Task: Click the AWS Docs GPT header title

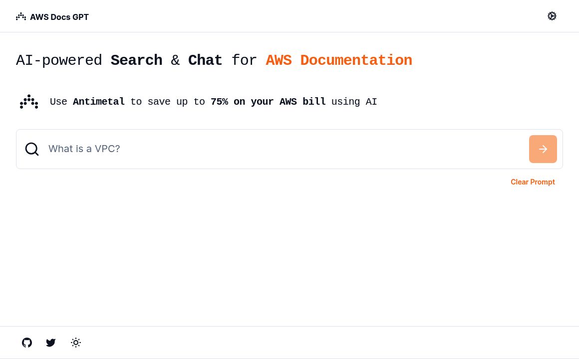Action: pyautogui.click(x=59, y=16)
